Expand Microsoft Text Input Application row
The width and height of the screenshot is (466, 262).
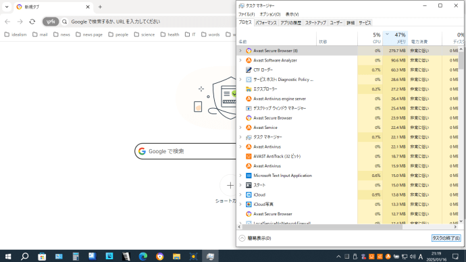point(240,176)
